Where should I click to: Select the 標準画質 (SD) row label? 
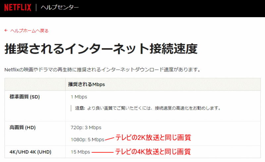[25, 97]
